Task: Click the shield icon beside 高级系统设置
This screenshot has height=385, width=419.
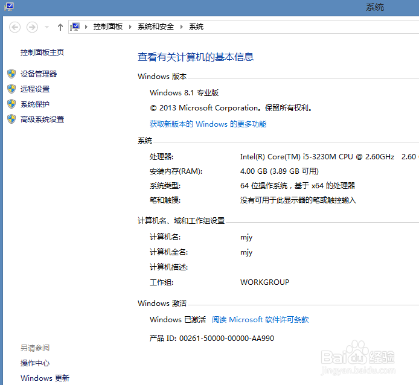Action: (11, 119)
